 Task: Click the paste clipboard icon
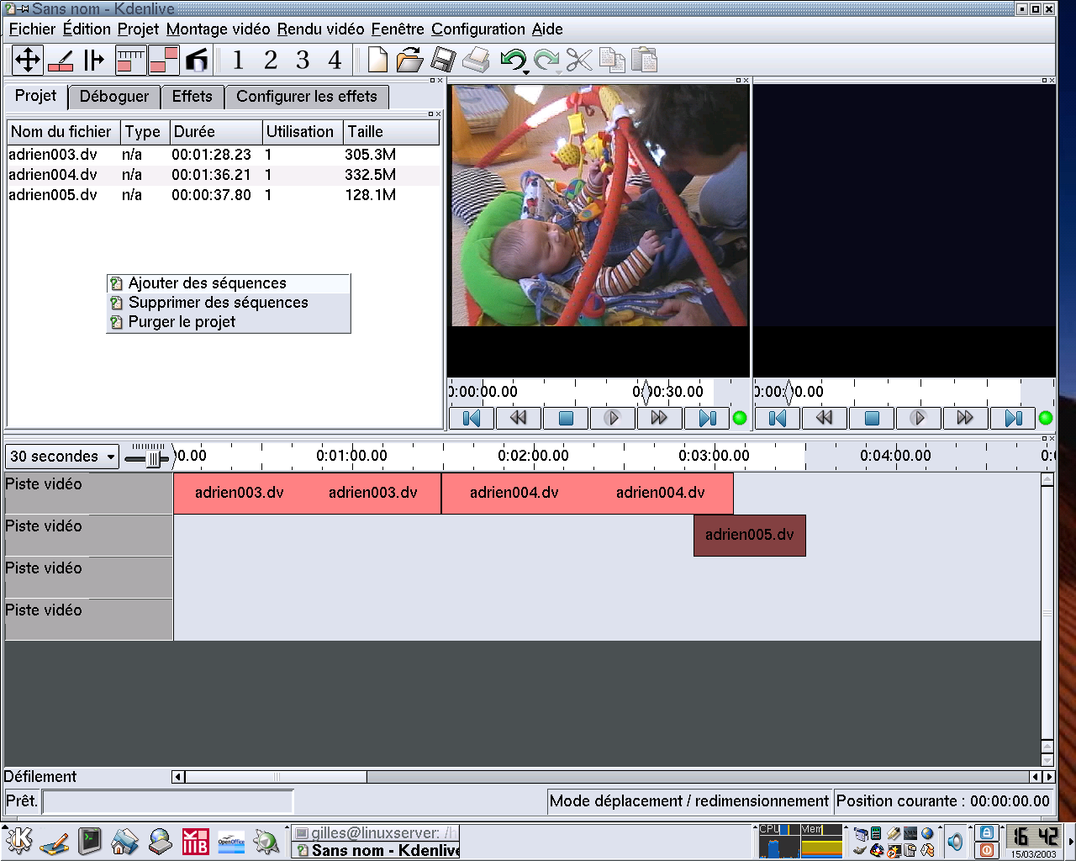644,61
